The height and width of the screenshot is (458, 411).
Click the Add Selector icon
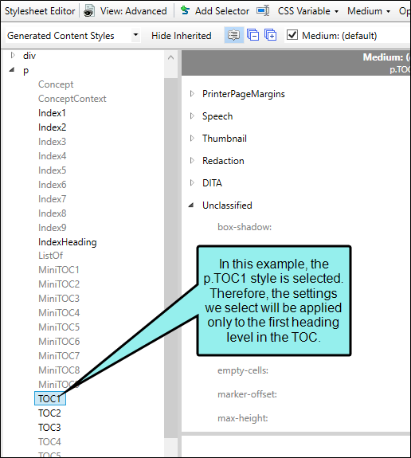pyautogui.click(x=185, y=10)
